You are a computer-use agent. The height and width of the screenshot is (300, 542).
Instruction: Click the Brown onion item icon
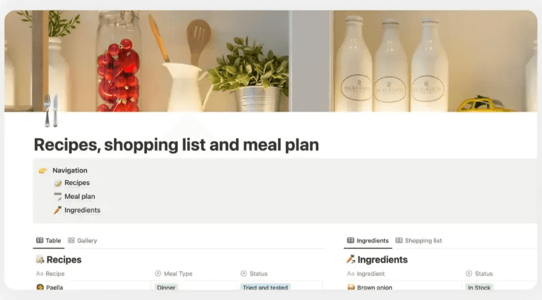coord(351,287)
